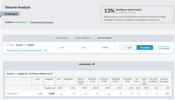Click the Repetition column header
The image size is (175, 100).
coord(68,79)
